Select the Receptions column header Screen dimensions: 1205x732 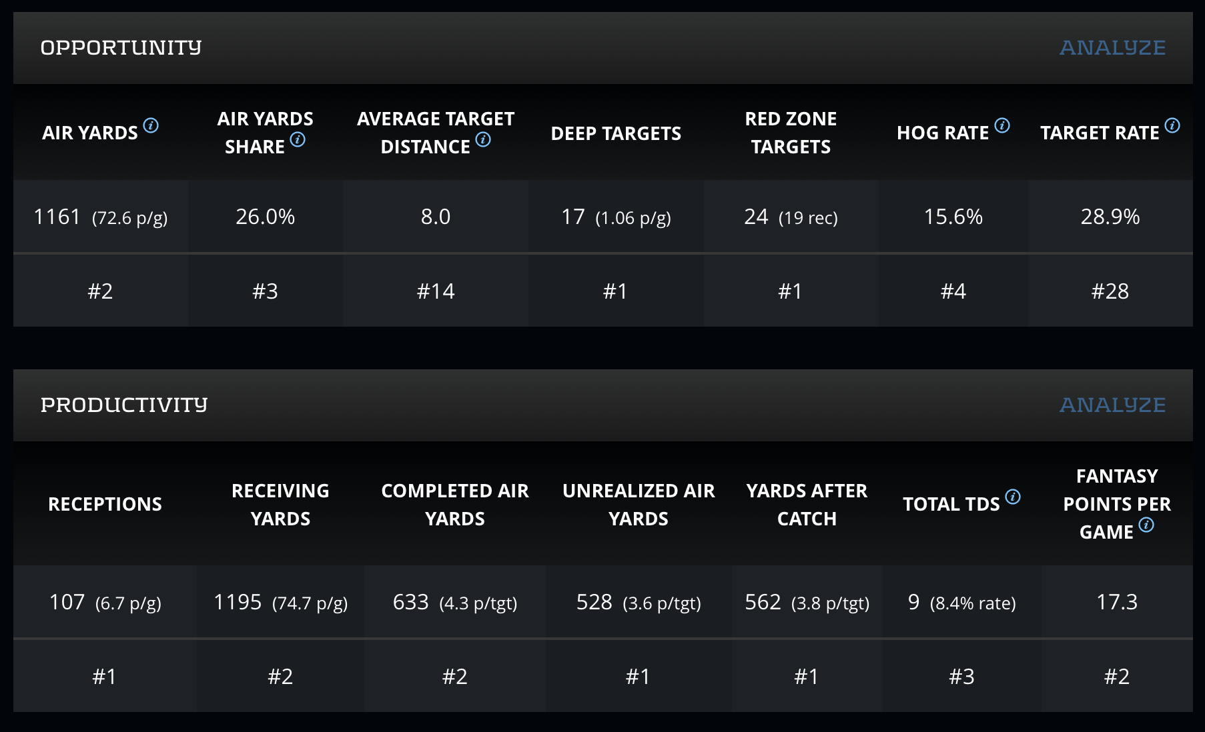[105, 504]
